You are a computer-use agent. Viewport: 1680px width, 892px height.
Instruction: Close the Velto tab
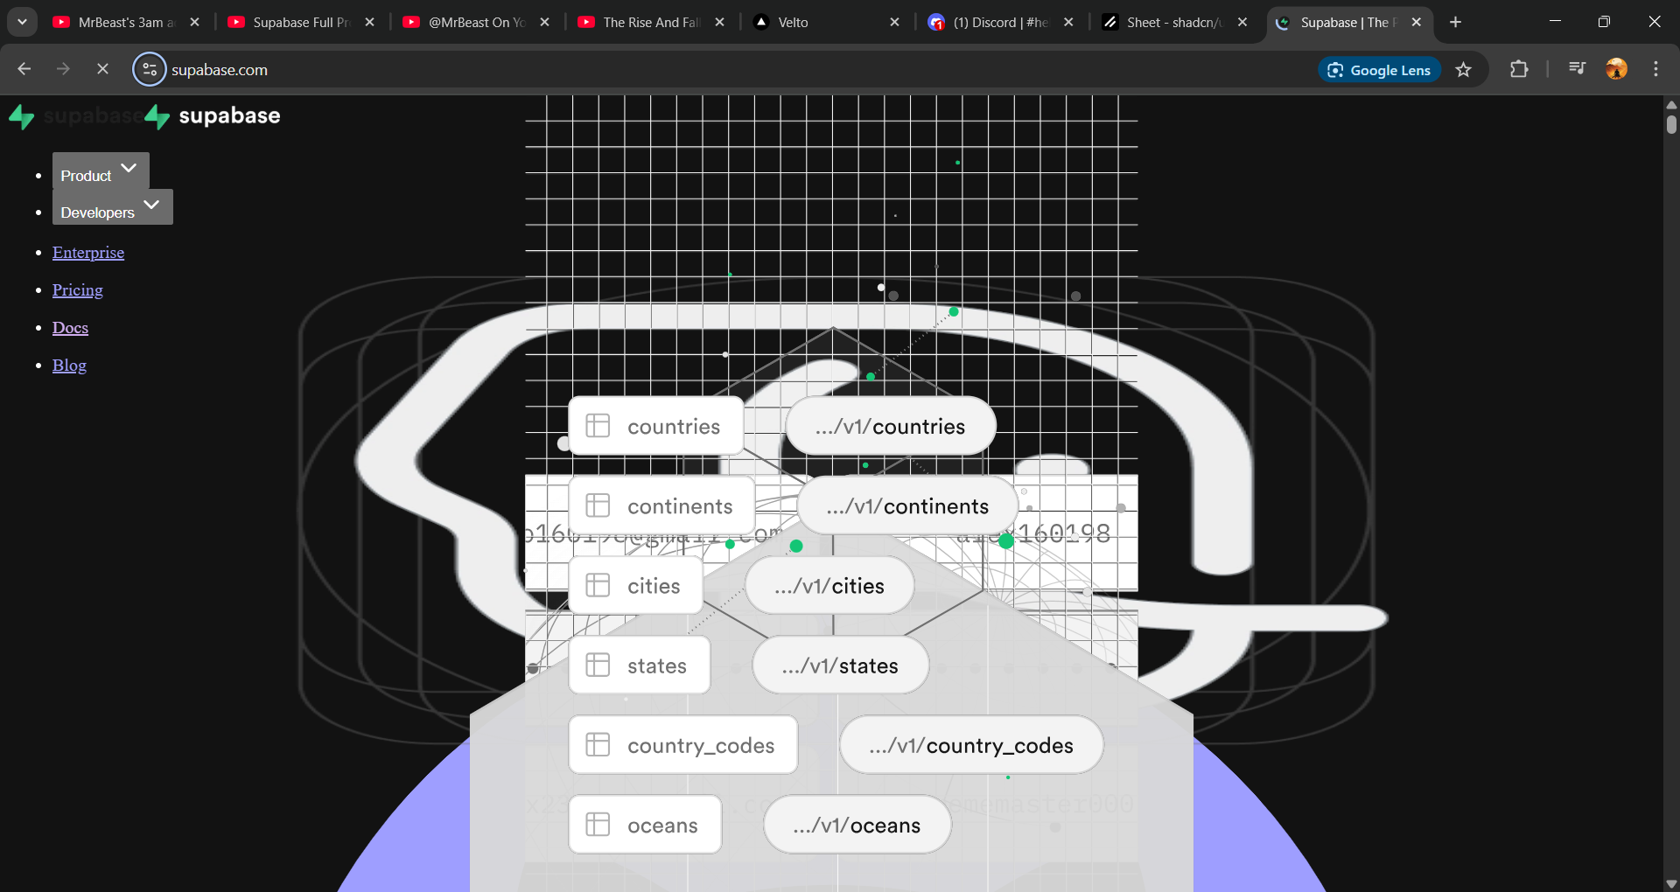point(895,22)
